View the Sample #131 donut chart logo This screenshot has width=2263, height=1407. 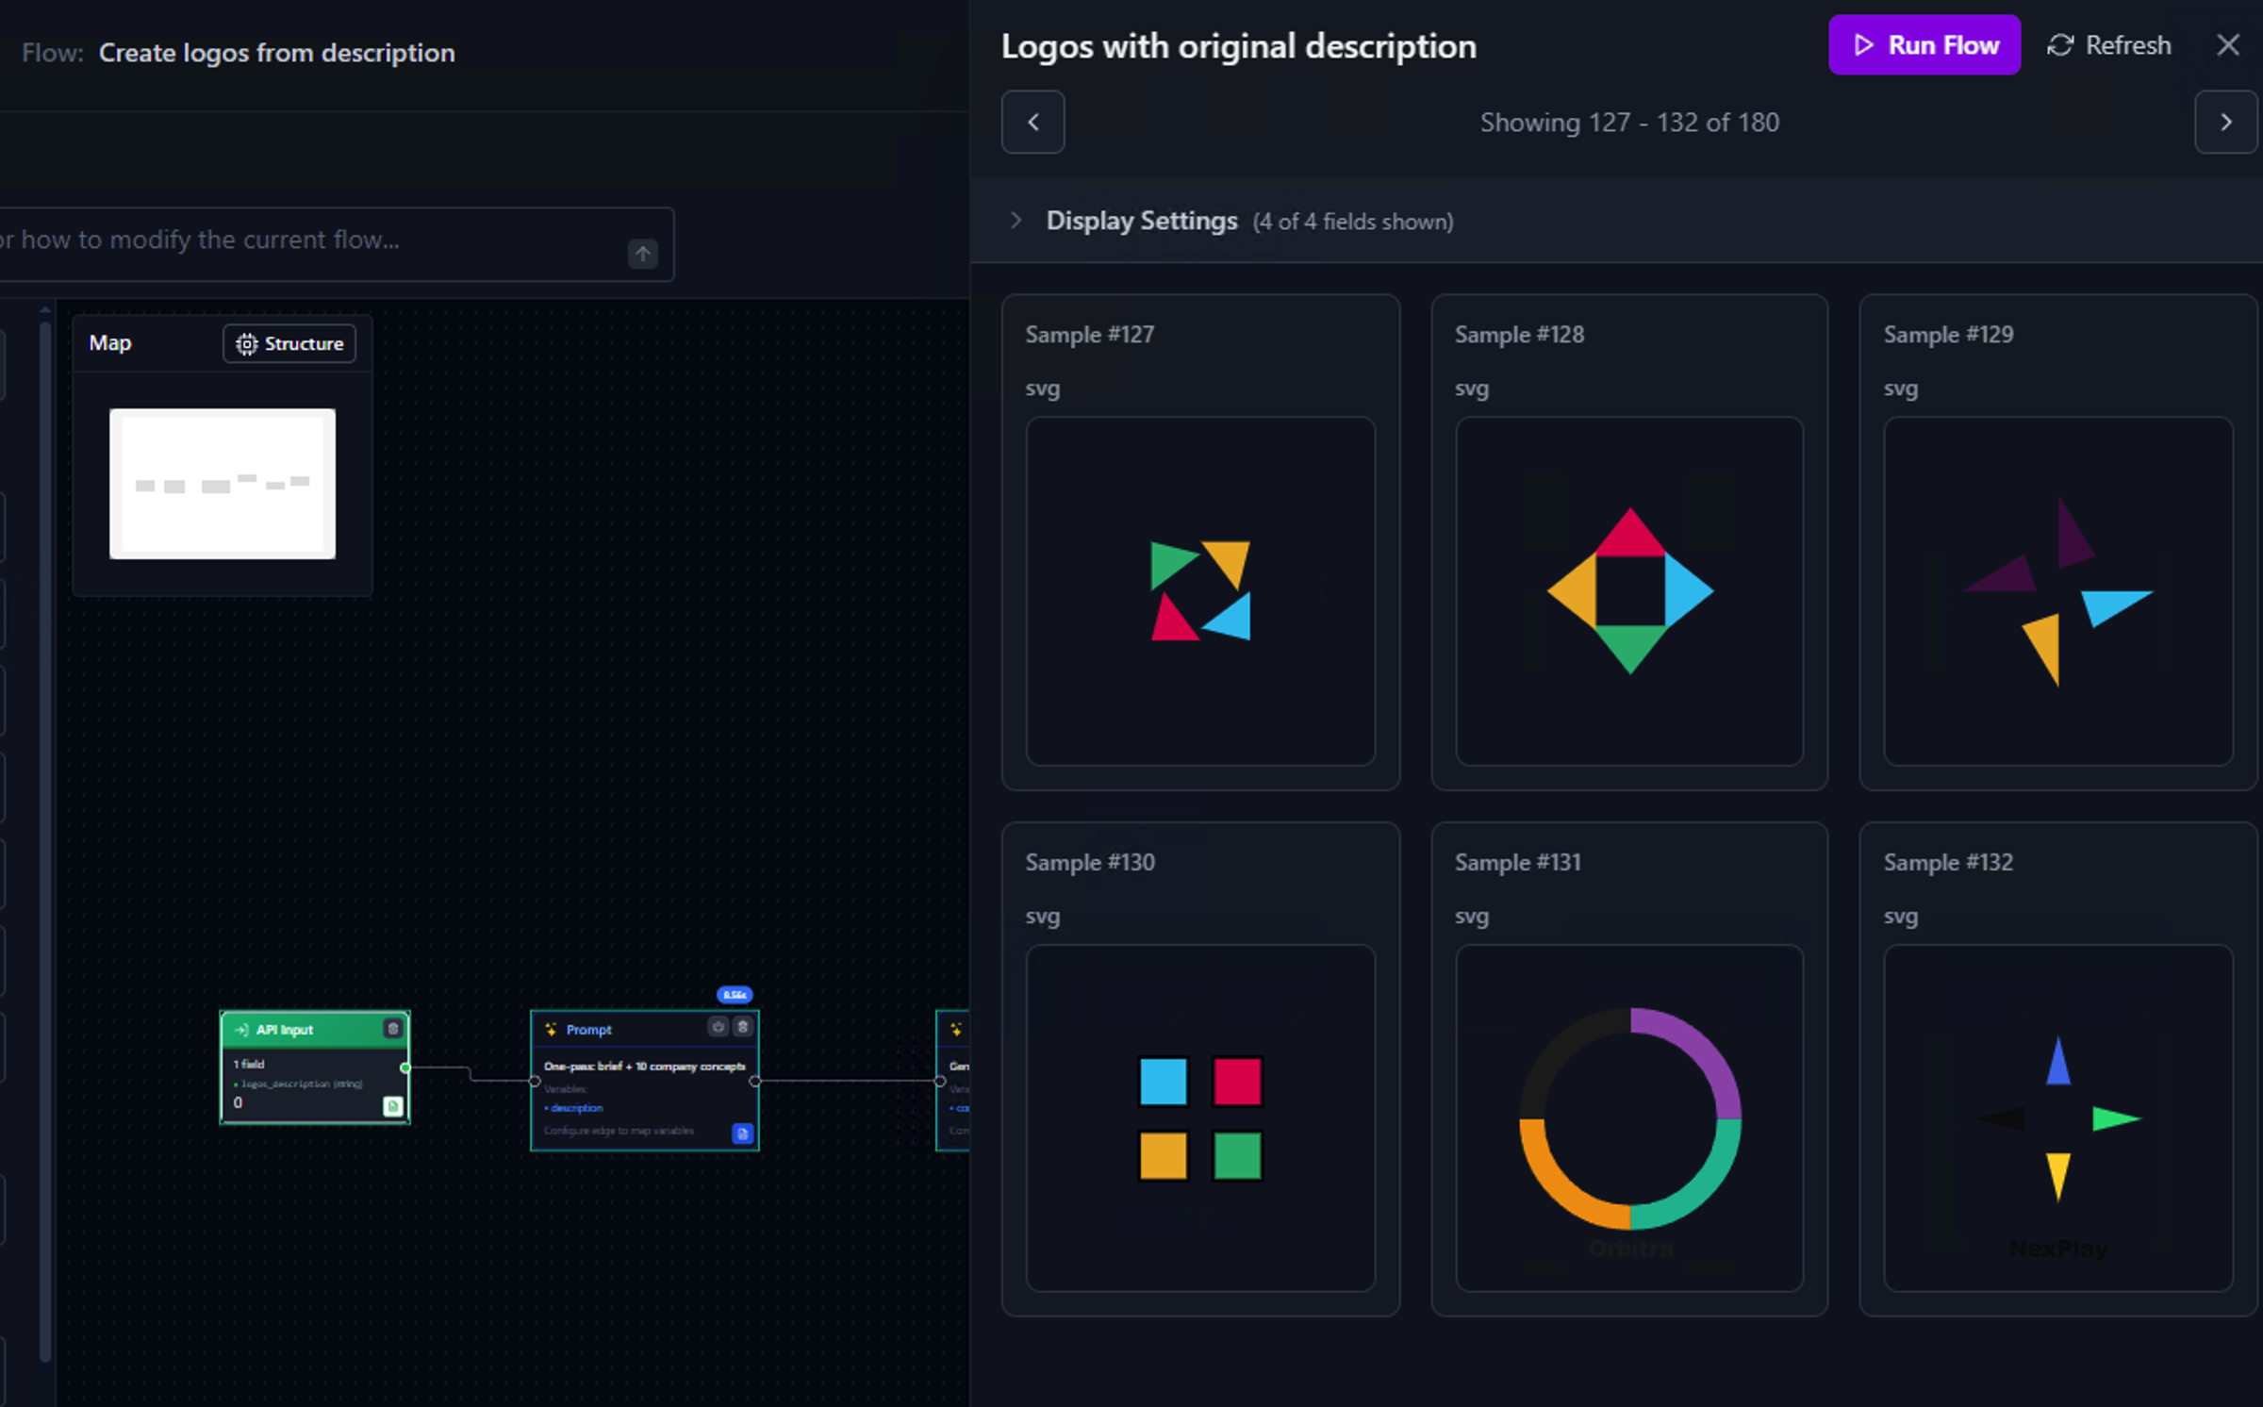1628,1117
